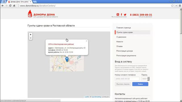This screenshot has height=102, width=182.
Task: Close the Доноры Дона browser tab
Action: (30, 2)
